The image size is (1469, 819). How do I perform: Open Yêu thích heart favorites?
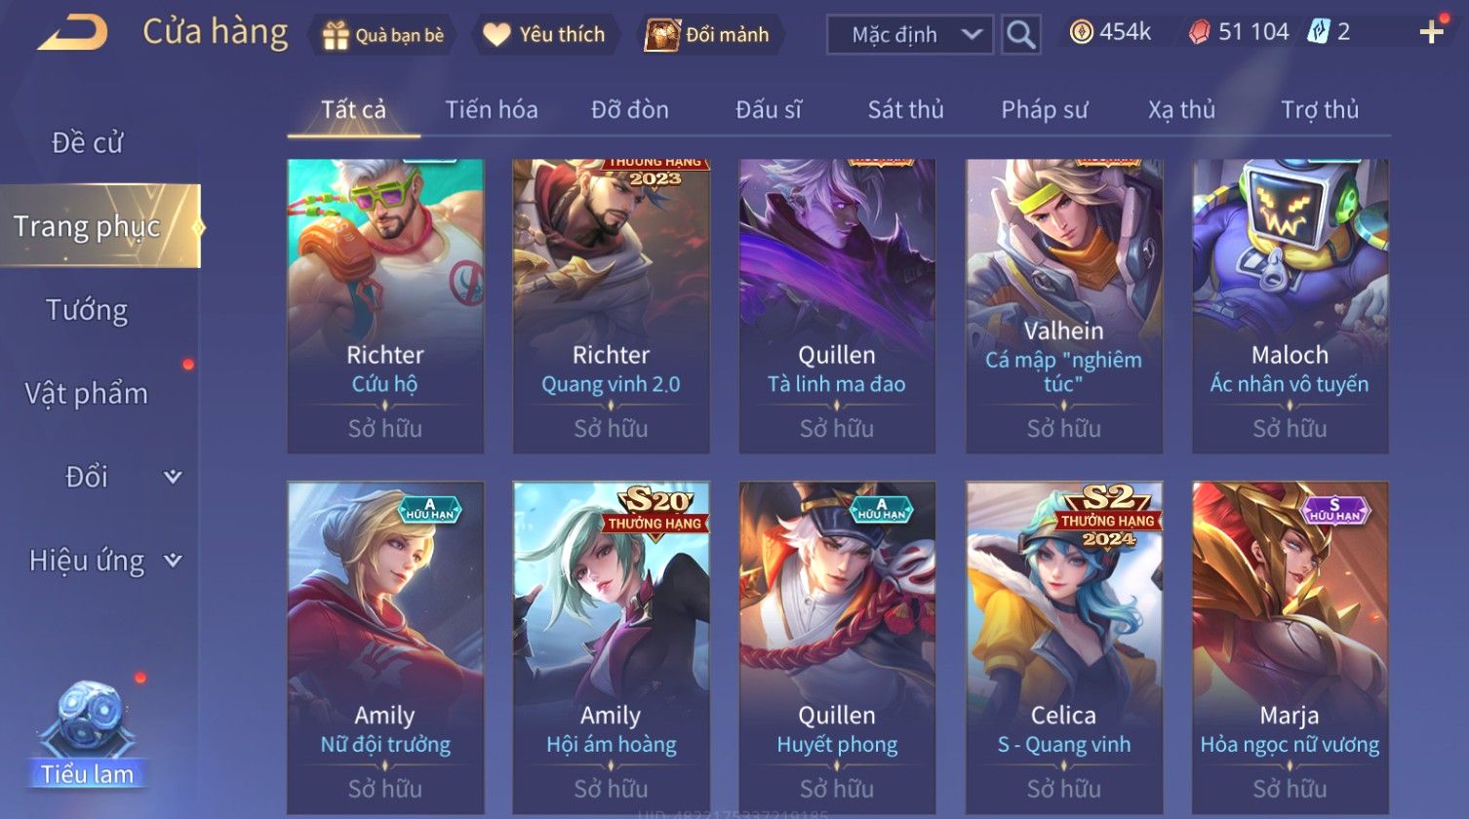click(496, 35)
